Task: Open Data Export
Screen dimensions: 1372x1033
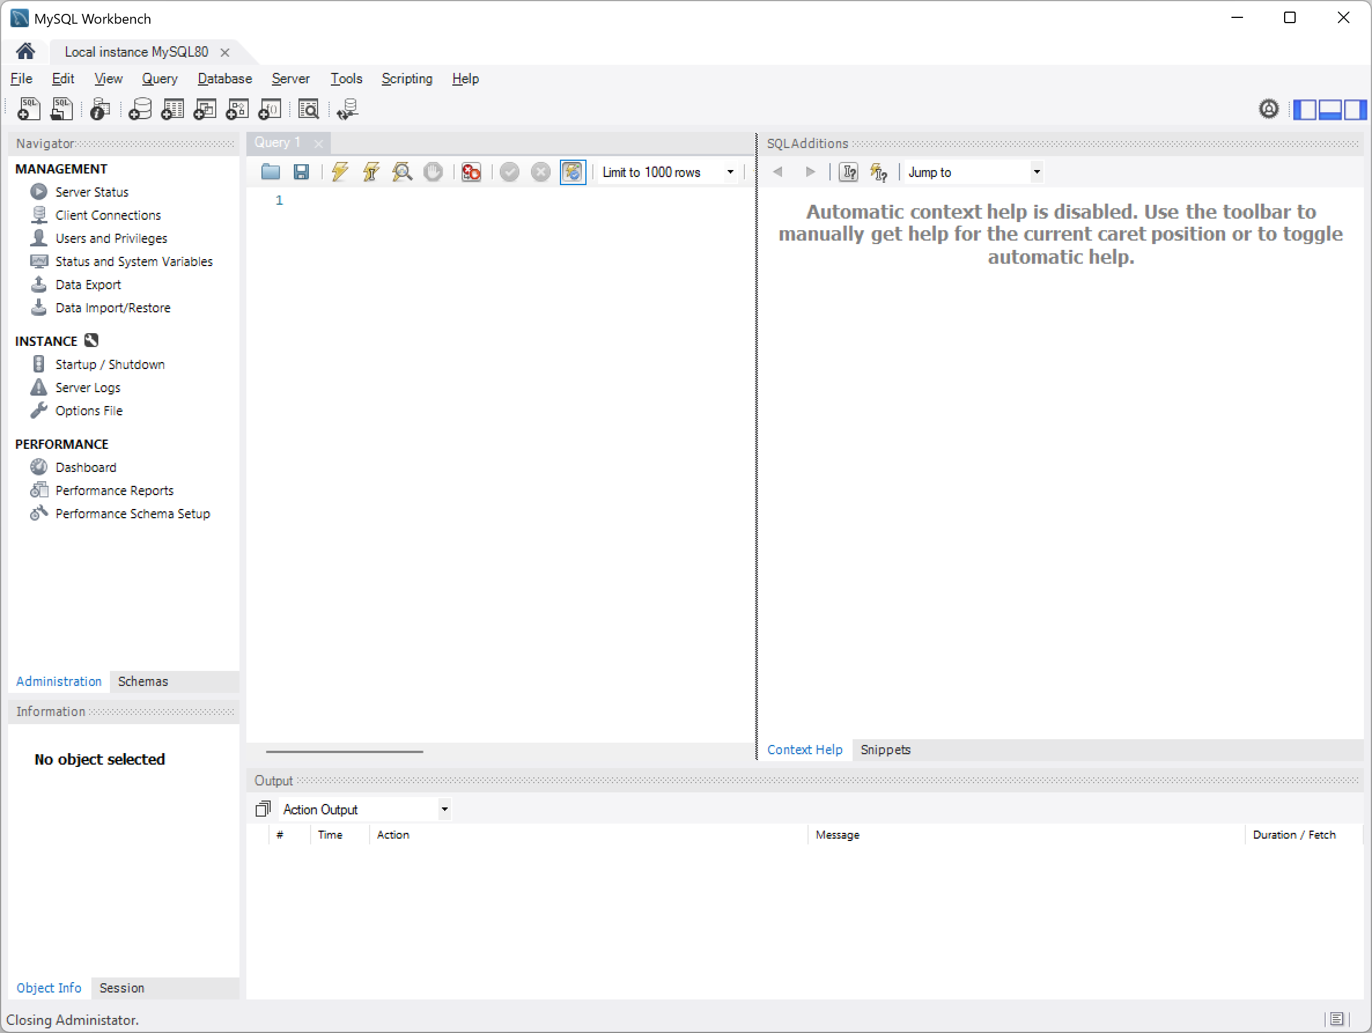Action: click(x=88, y=284)
